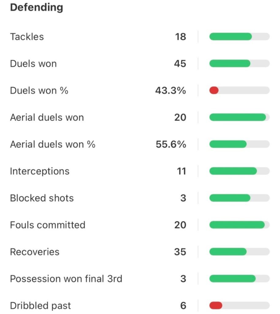Select the Interceptions stat label
This screenshot has height=314, width=280.
[40, 171]
